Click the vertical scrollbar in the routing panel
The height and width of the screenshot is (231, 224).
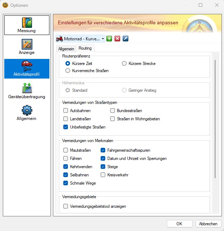(215, 119)
